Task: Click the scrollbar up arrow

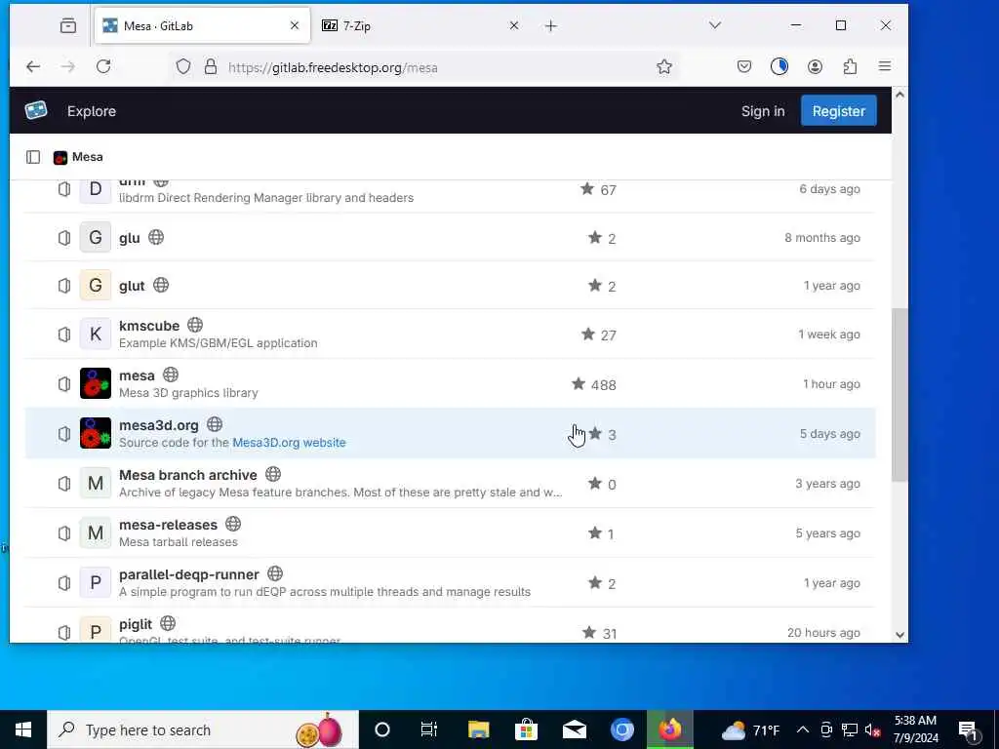Action: point(899,95)
